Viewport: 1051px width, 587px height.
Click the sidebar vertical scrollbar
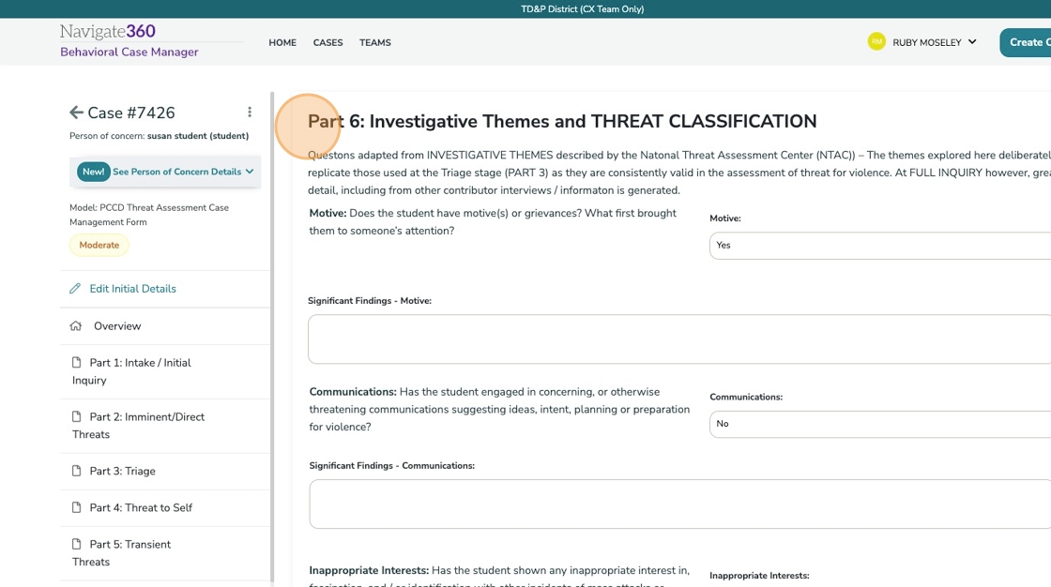(272, 337)
